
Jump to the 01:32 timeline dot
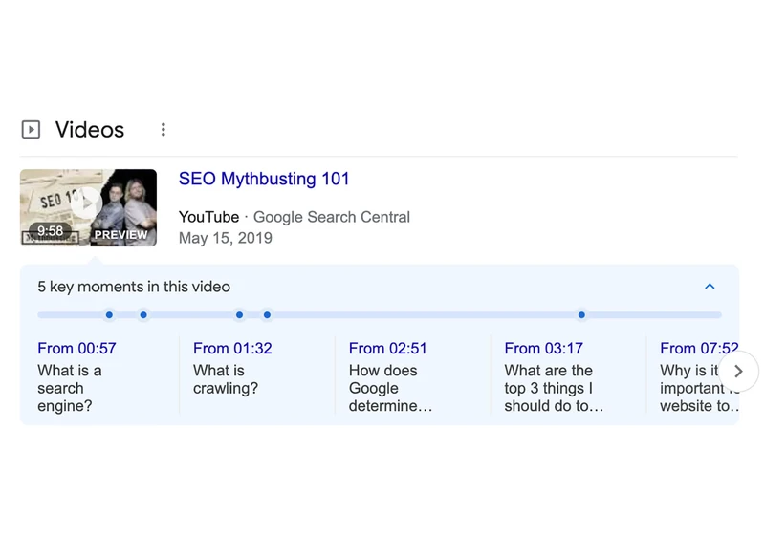[143, 315]
